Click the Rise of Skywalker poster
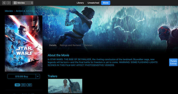Image resolution: width=178 pixels, height=94 pixels. point(24,43)
